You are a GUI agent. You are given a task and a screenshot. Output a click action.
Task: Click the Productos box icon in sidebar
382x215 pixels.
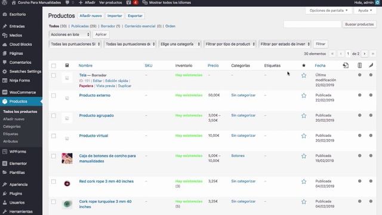click(5, 102)
